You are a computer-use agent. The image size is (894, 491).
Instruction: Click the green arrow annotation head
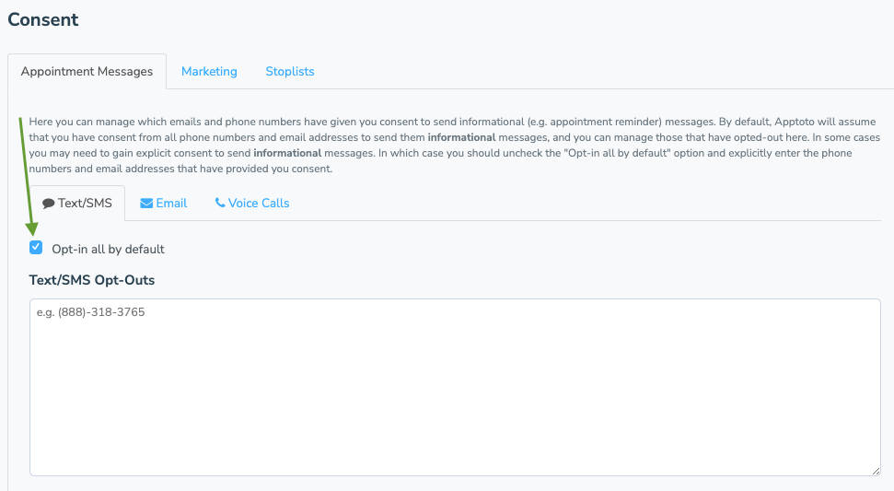[x=32, y=228]
